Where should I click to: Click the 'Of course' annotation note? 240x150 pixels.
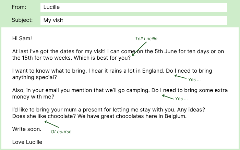61,131
